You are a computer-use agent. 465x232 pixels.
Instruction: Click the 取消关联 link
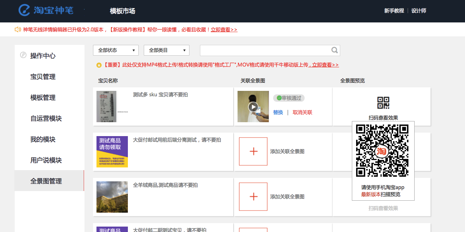click(x=302, y=113)
